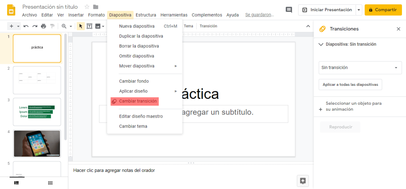Select the text box tool

pyautogui.click(x=89, y=26)
